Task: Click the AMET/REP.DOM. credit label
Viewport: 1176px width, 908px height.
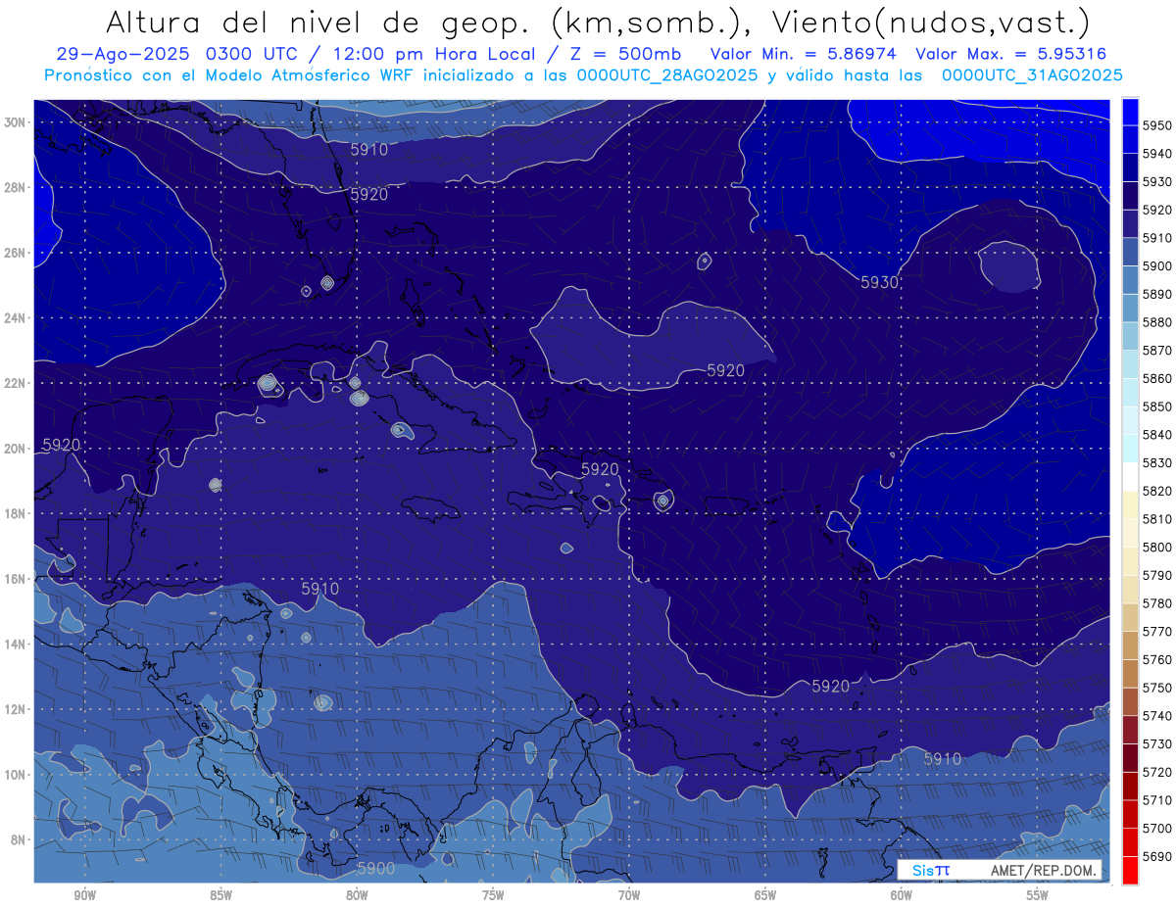Action: (1044, 870)
